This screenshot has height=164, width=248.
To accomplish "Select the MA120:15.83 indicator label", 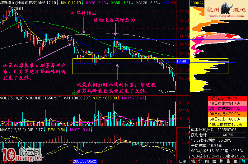I will pyautogui.click(x=147, y=3).
